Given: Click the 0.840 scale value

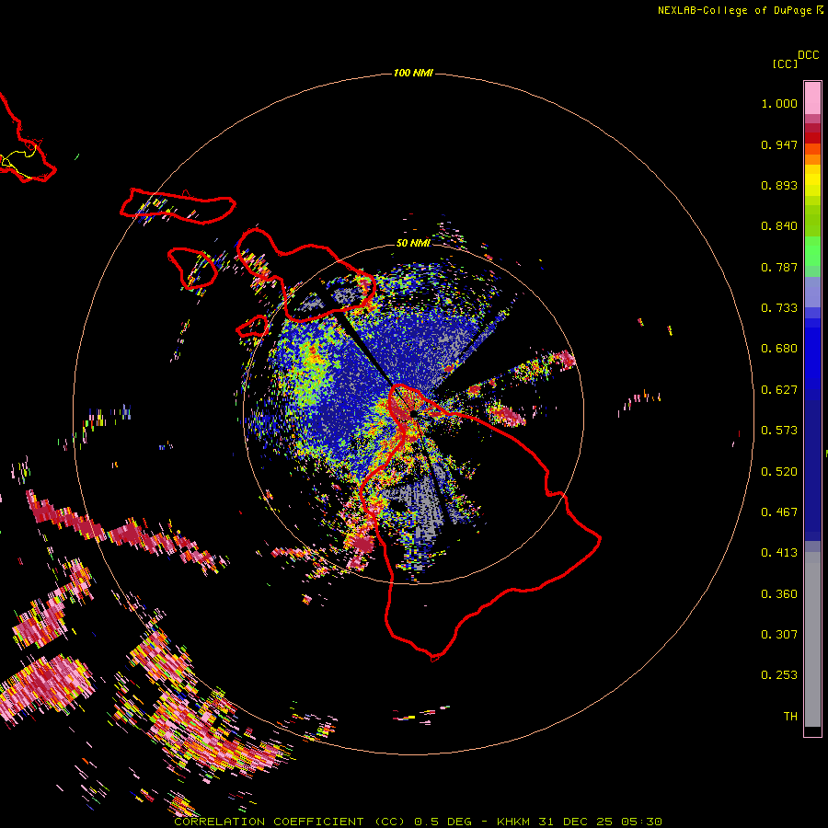Looking at the screenshot, I should (779, 226).
